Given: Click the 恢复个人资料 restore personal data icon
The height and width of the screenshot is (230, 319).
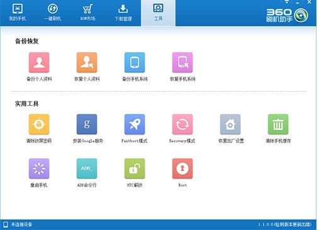Looking at the screenshot, I should [x=87, y=62].
